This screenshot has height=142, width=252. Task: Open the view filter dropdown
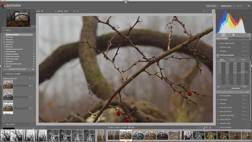(49, 11)
